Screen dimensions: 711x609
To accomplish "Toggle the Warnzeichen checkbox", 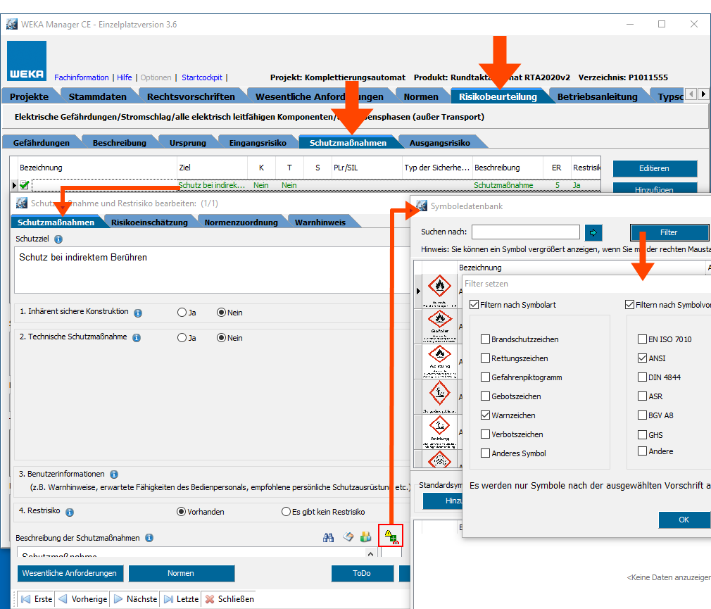I will 485,415.
